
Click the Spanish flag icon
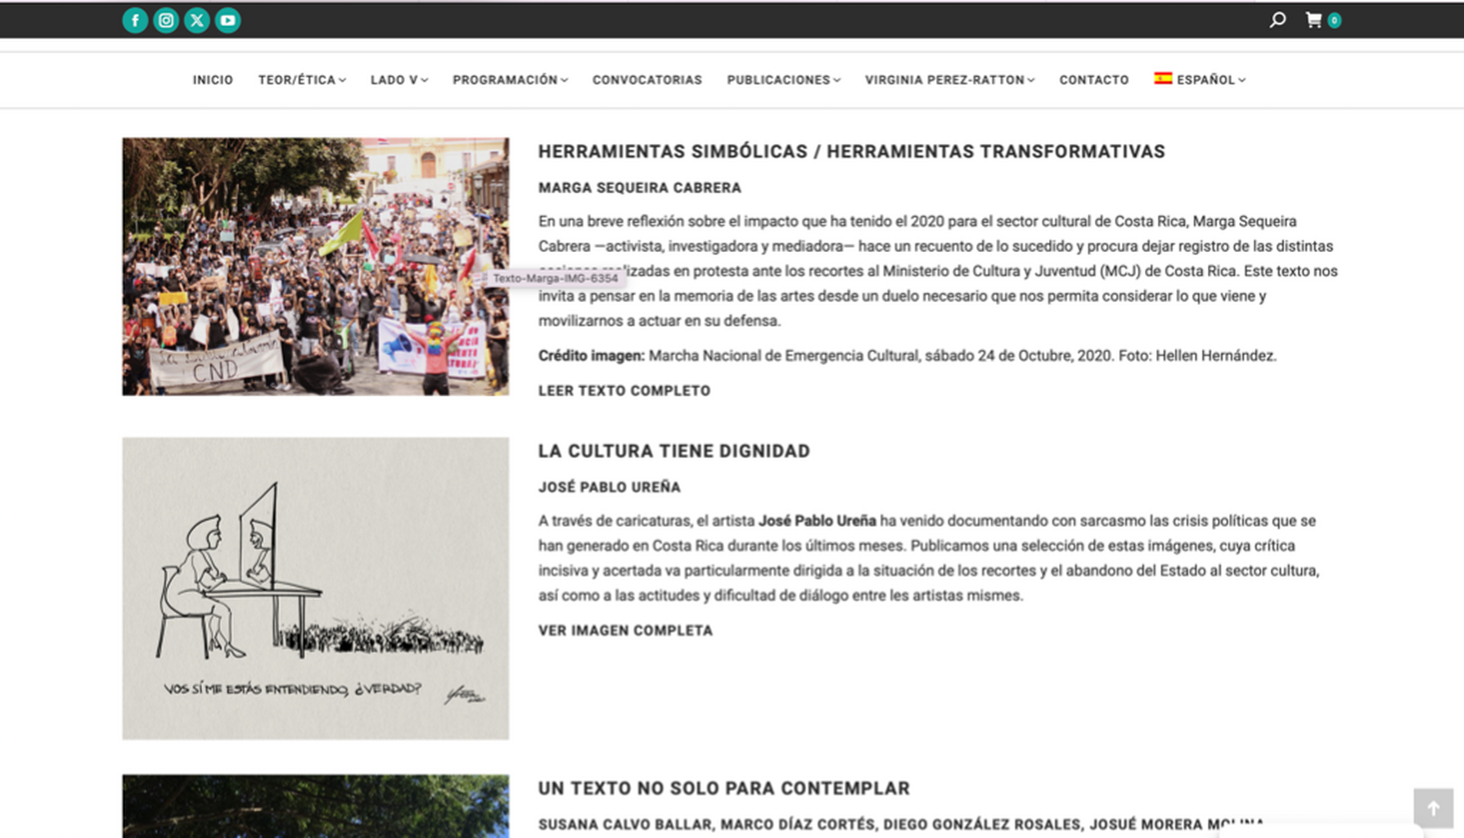[x=1163, y=79]
